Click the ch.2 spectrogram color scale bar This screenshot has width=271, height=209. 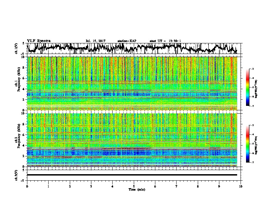point(247,144)
